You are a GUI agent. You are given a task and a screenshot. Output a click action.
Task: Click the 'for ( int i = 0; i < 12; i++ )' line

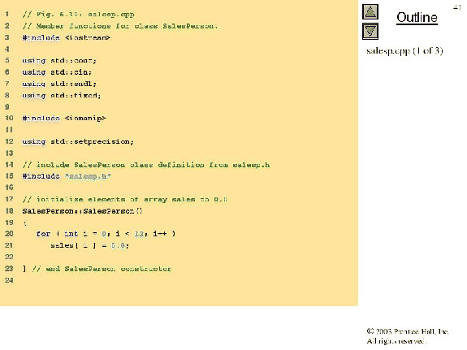click(x=106, y=234)
